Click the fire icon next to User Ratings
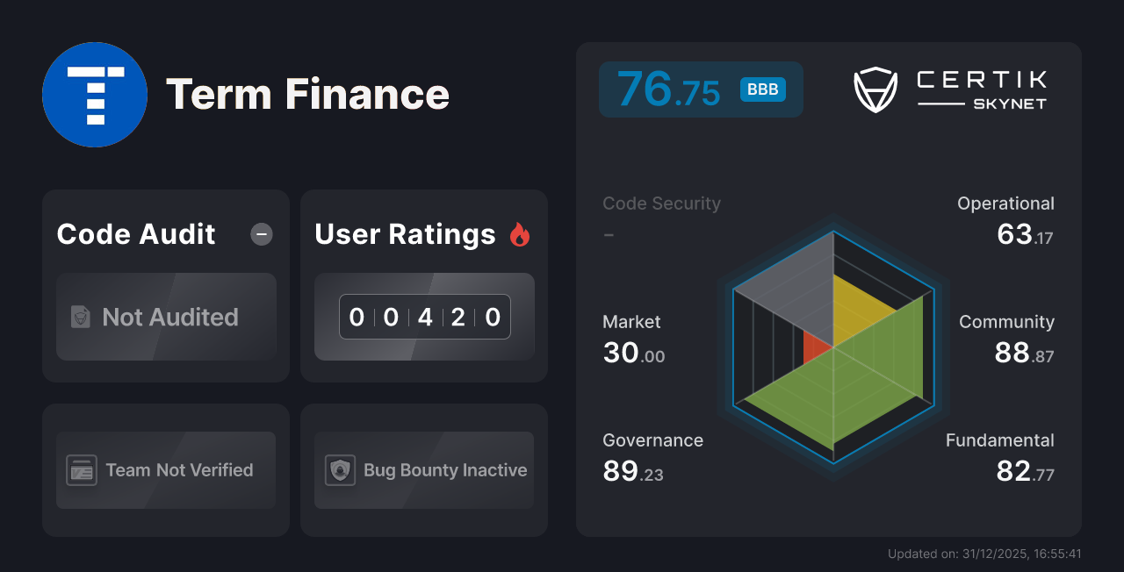Screen dimensions: 1124x572 click(520, 234)
